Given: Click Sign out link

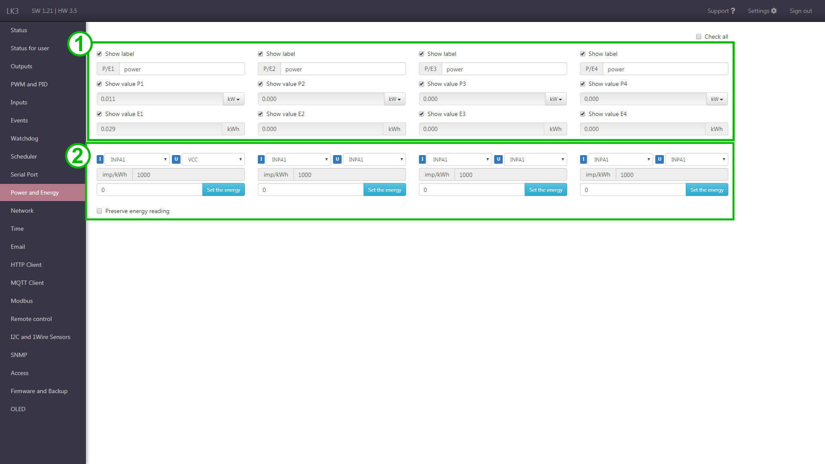Looking at the screenshot, I should coord(801,11).
